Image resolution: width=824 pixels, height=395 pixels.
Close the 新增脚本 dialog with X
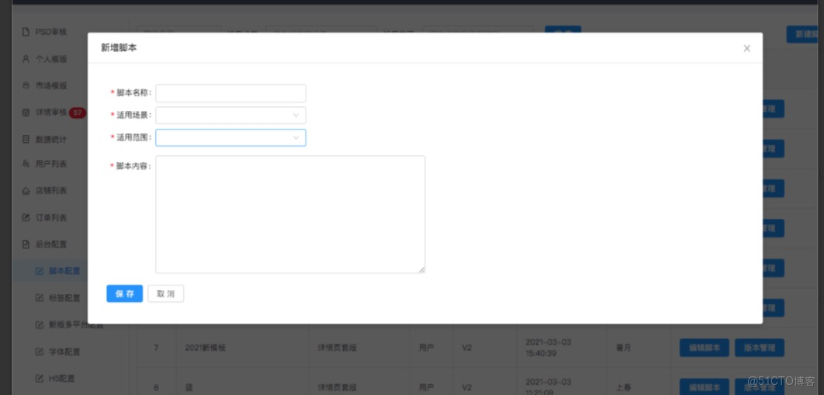746,48
